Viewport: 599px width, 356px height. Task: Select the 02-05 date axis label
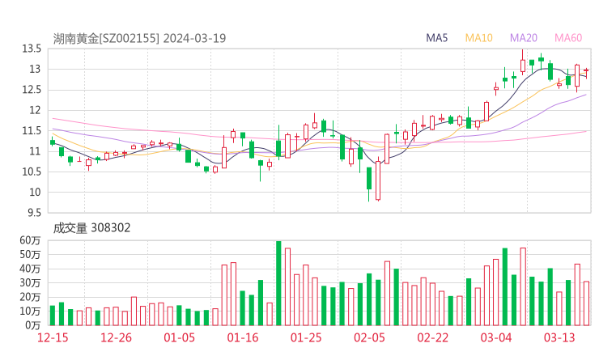pos(369,337)
